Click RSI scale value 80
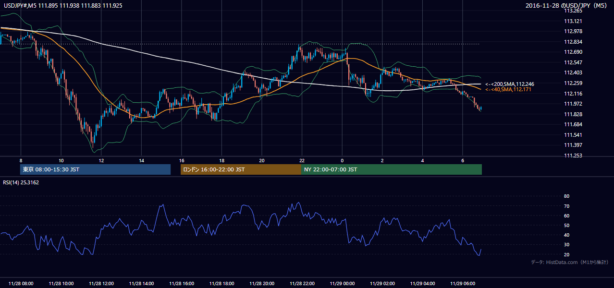Viewport: 614px width, 288px height. [x=566, y=196]
